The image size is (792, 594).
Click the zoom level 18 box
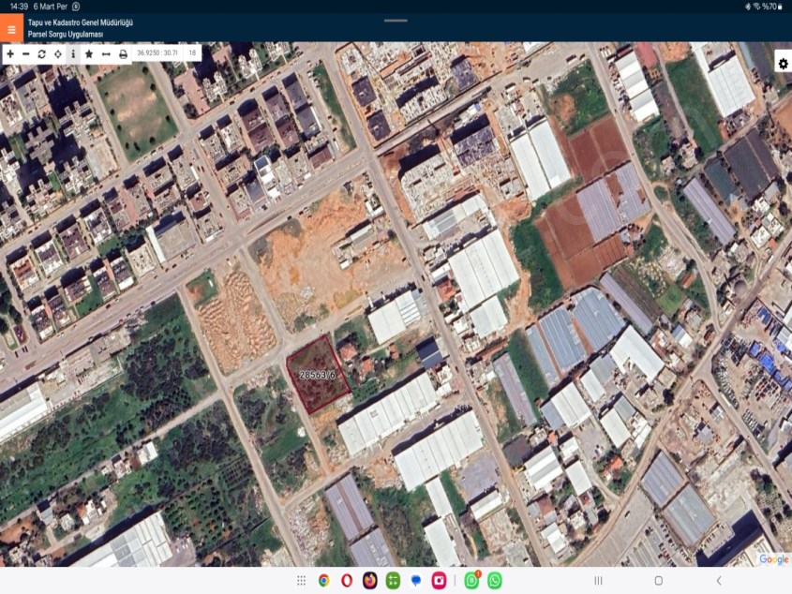[x=192, y=54]
